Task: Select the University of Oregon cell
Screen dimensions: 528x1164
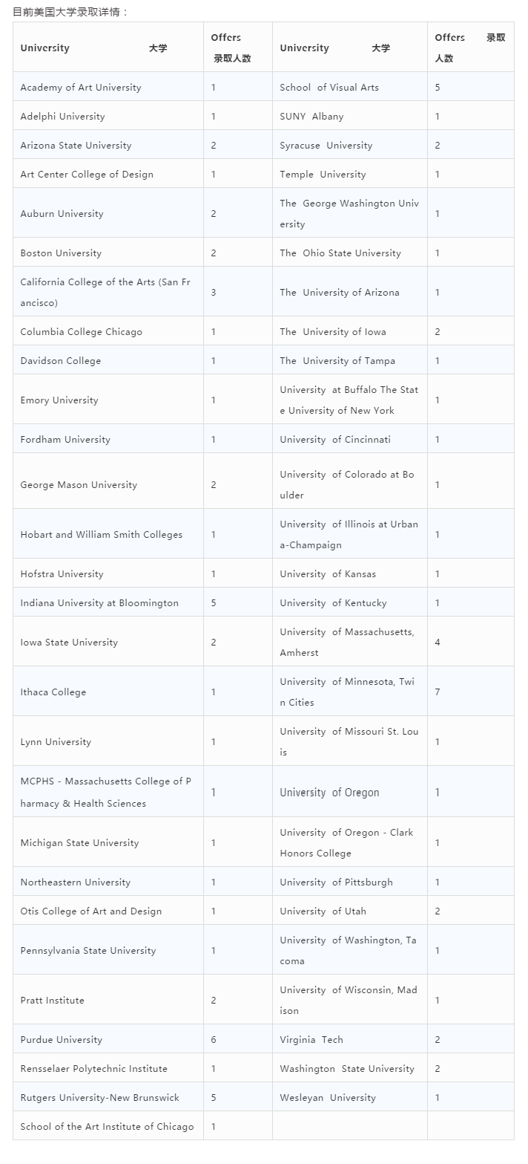Action: click(x=350, y=792)
